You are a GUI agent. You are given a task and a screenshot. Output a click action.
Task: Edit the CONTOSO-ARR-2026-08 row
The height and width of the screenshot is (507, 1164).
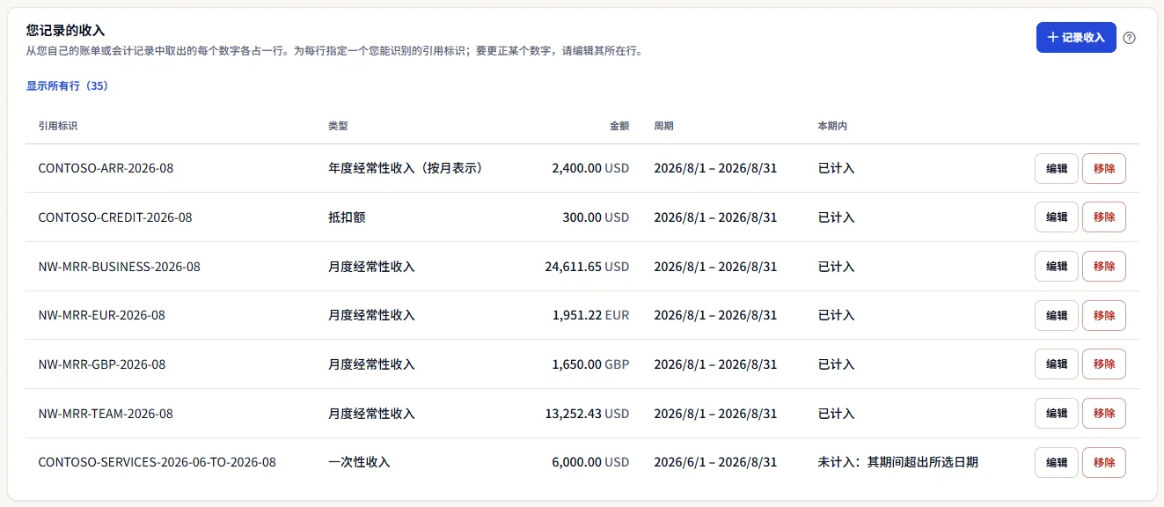tap(1057, 168)
